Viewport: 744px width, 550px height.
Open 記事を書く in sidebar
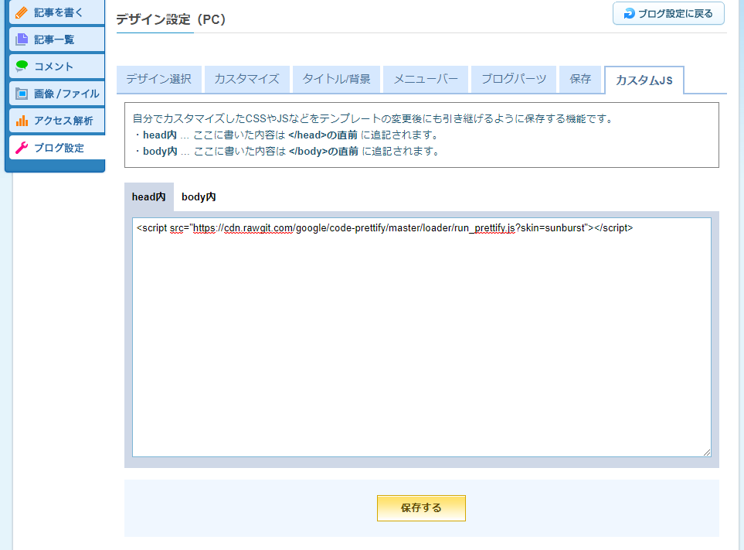coord(57,12)
